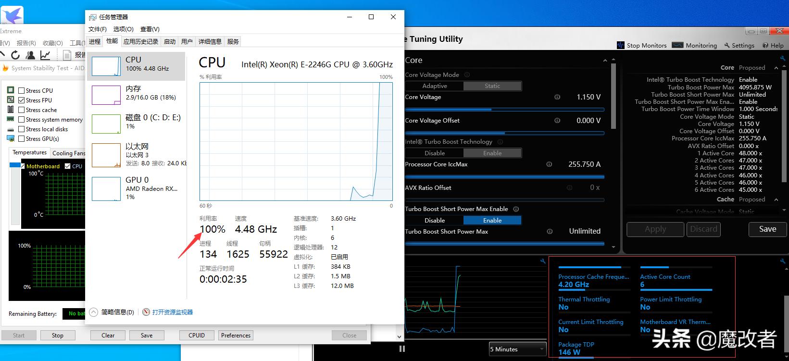Open Task Manager 启动 tab

coord(170,41)
